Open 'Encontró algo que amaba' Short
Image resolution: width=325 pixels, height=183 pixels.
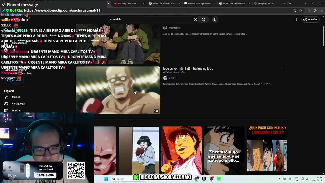pos(224,150)
